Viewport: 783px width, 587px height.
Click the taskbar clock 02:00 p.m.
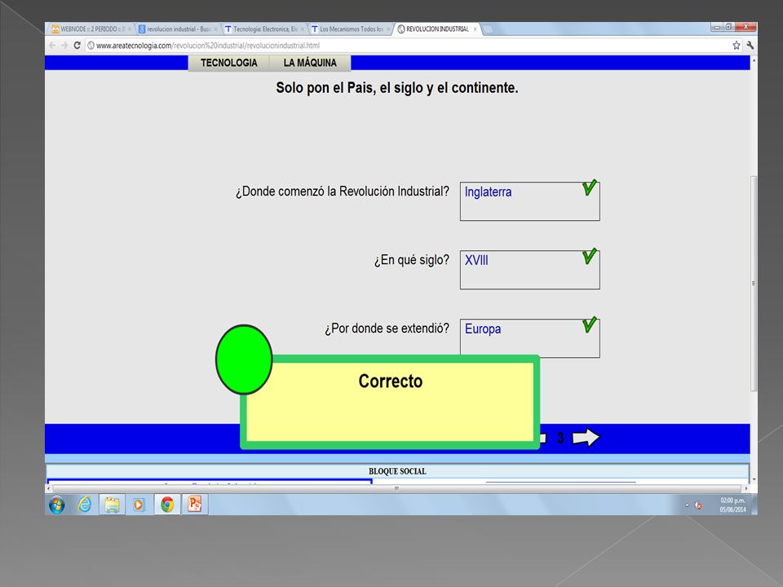[x=732, y=505]
